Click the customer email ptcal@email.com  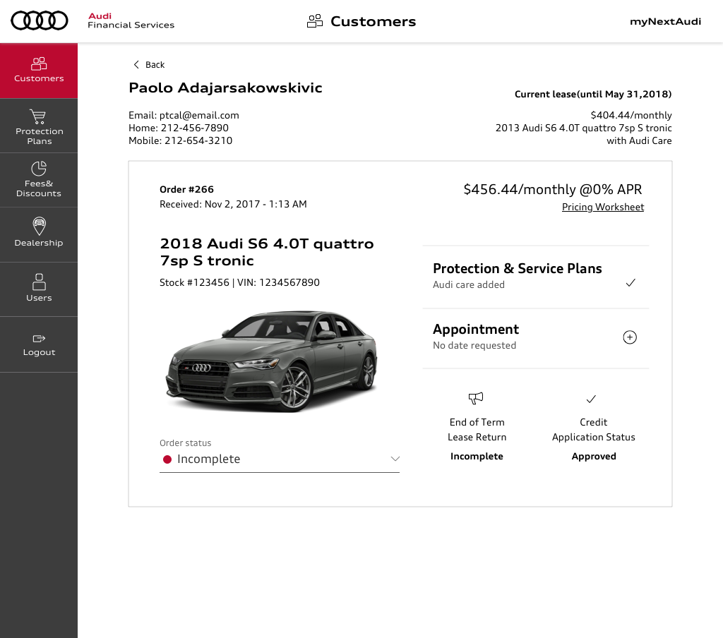(x=199, y=115)
